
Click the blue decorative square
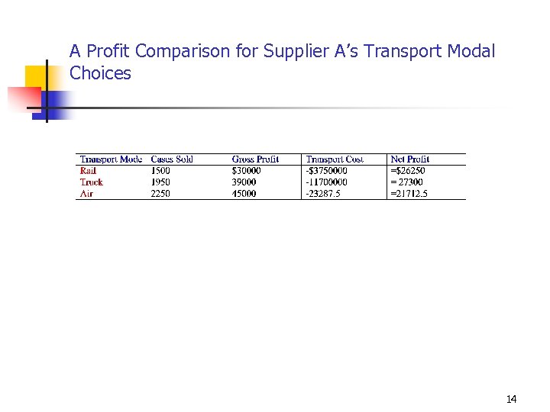tap(57, 104)
